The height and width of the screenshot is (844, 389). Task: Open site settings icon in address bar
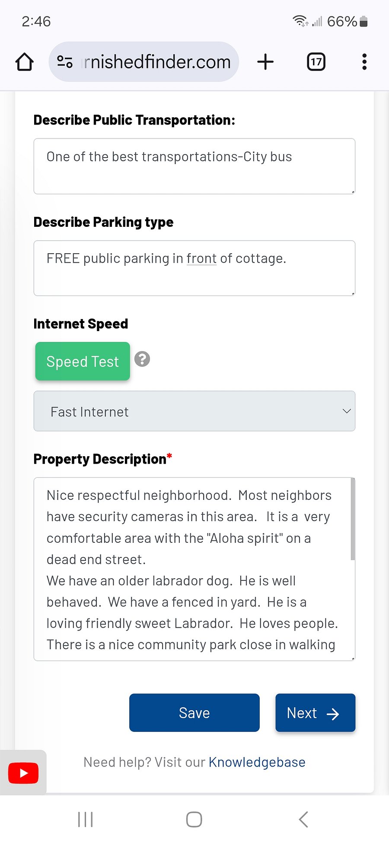65,62
